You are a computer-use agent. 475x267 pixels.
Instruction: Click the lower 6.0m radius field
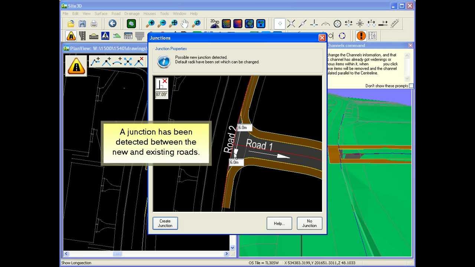coord(236,162)
